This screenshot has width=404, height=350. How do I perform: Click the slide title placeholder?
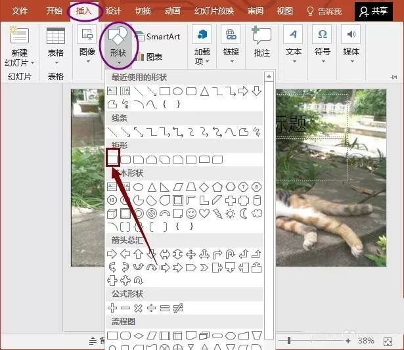coord(312,116)
